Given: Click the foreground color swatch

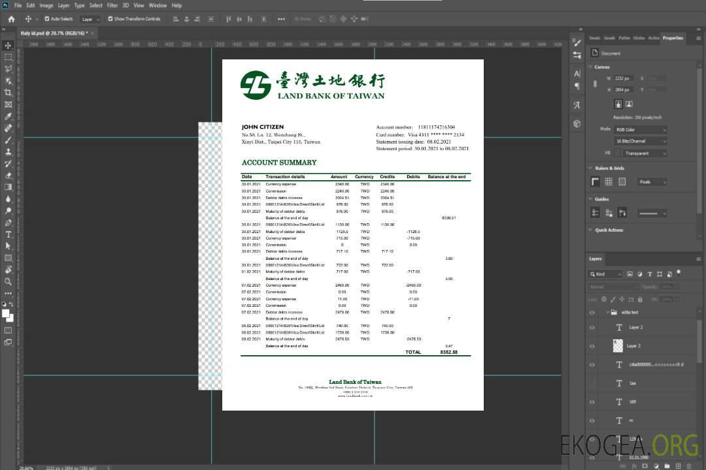Looking at the screenshot, I should tap(6, 314).
